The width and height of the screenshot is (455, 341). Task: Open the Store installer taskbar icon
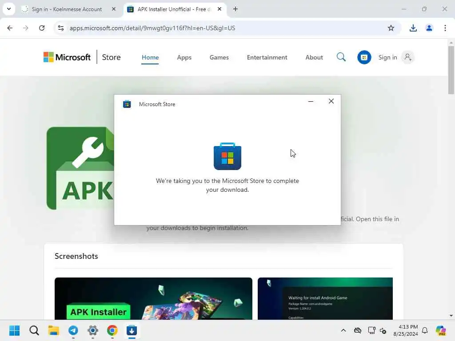point(132,330)
